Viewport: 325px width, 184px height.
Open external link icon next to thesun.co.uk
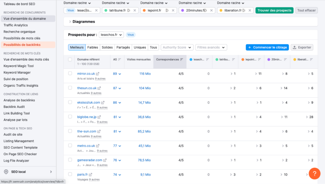tap(99, 88)
